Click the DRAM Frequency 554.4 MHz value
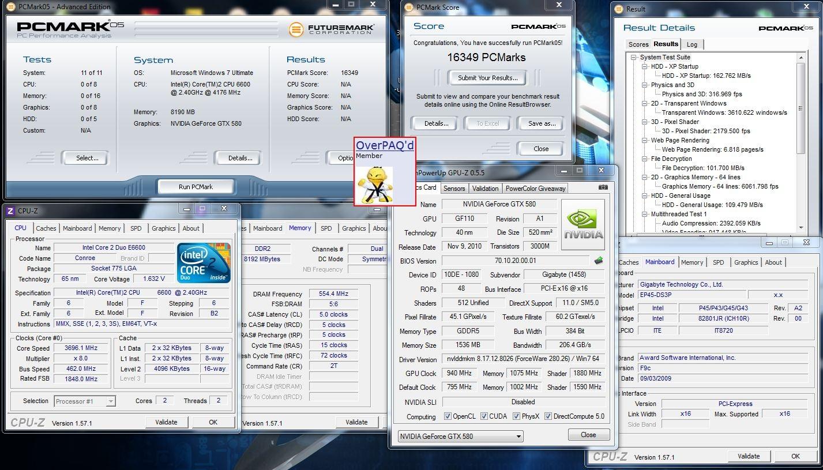Viewport: 823px width, 470px height. 334,294
